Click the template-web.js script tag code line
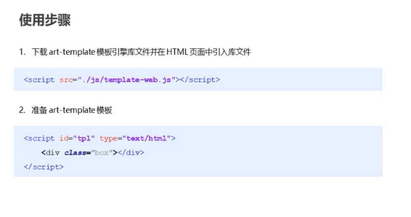This screenshot has height=217, width=411. point(122,80)
